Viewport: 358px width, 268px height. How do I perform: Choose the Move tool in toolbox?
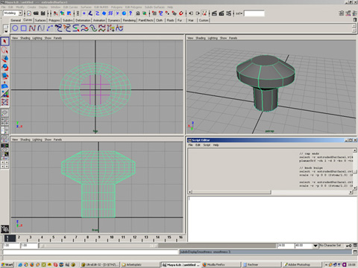click(4, 59)
